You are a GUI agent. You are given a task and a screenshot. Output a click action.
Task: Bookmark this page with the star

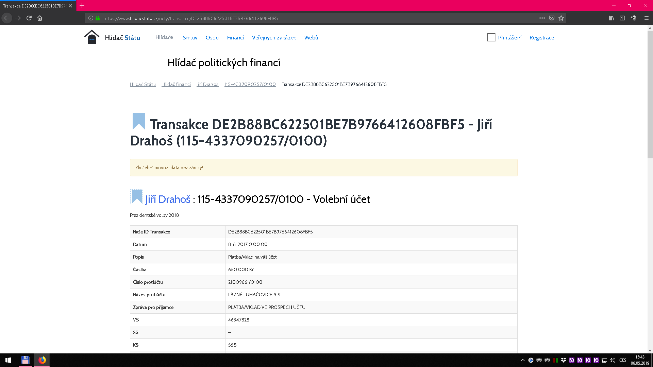coord(561,18)
